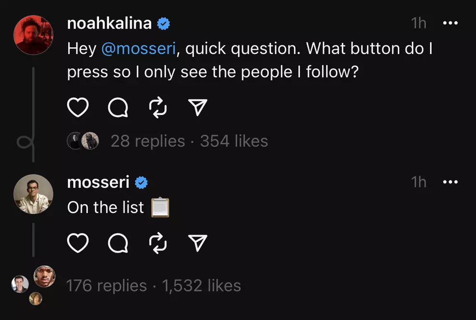Open the noahkalina username profile
The image size is (476, 320).
point(110,23)
